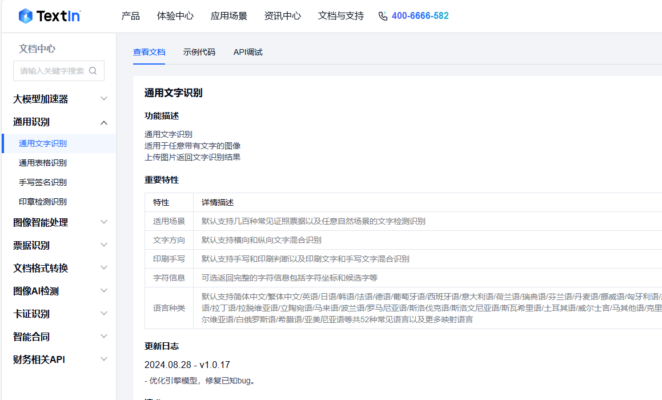This screenshot has width=662, height=400.
Task: Expand the 卡证识别 section chevron
Action: point(104,313)
